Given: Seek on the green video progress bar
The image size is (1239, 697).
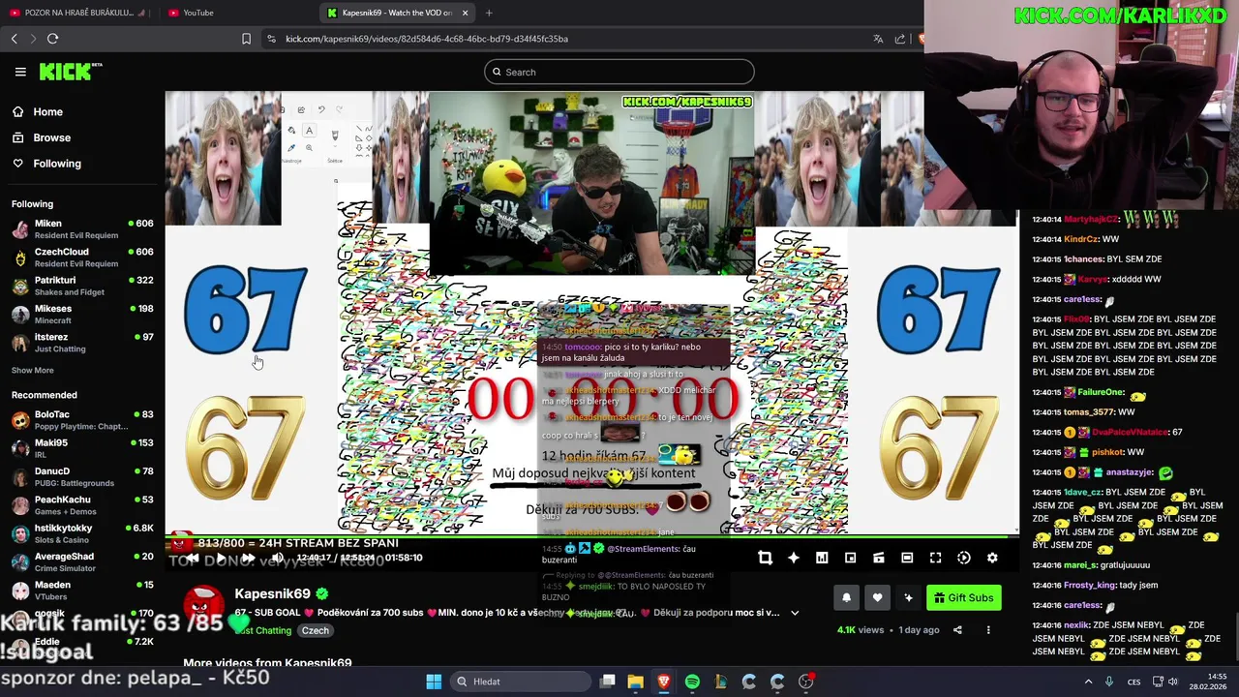Looking at the screenshot, I should 591,535.
